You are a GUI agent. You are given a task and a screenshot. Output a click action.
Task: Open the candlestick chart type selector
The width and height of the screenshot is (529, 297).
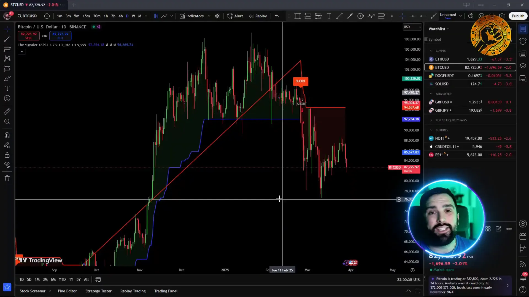[156, 16]
